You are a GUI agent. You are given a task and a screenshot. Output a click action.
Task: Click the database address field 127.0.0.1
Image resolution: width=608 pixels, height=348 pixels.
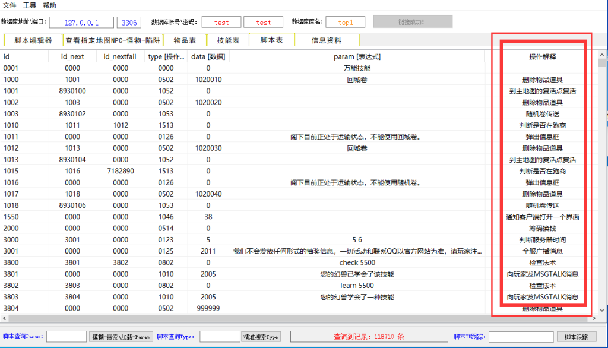coord(81,23)
